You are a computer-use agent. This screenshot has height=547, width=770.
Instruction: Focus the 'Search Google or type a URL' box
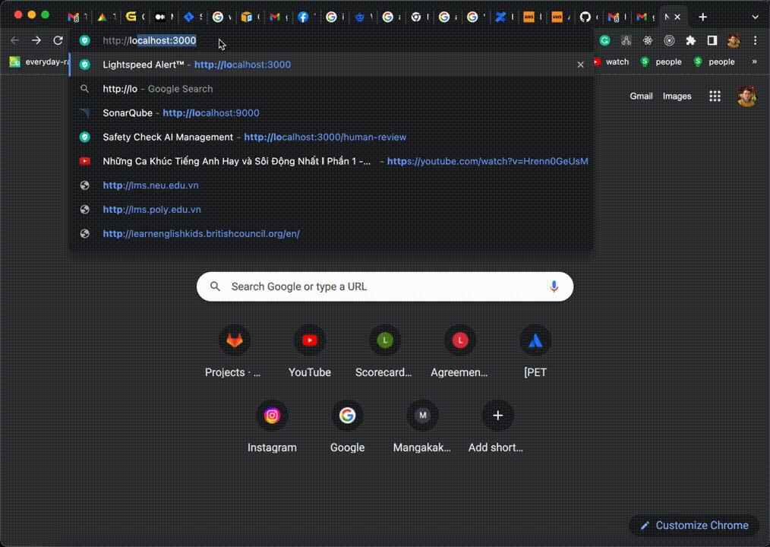[385, 286]
